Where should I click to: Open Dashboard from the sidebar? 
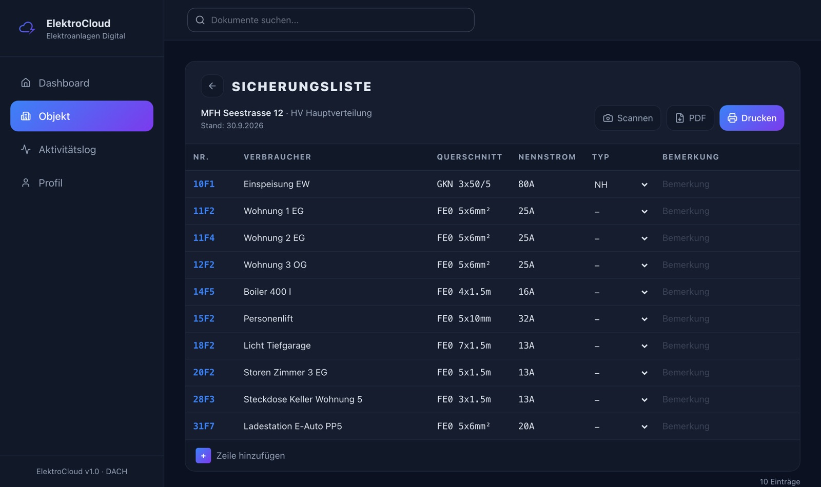pyautogui.click(x=82, y=83)
